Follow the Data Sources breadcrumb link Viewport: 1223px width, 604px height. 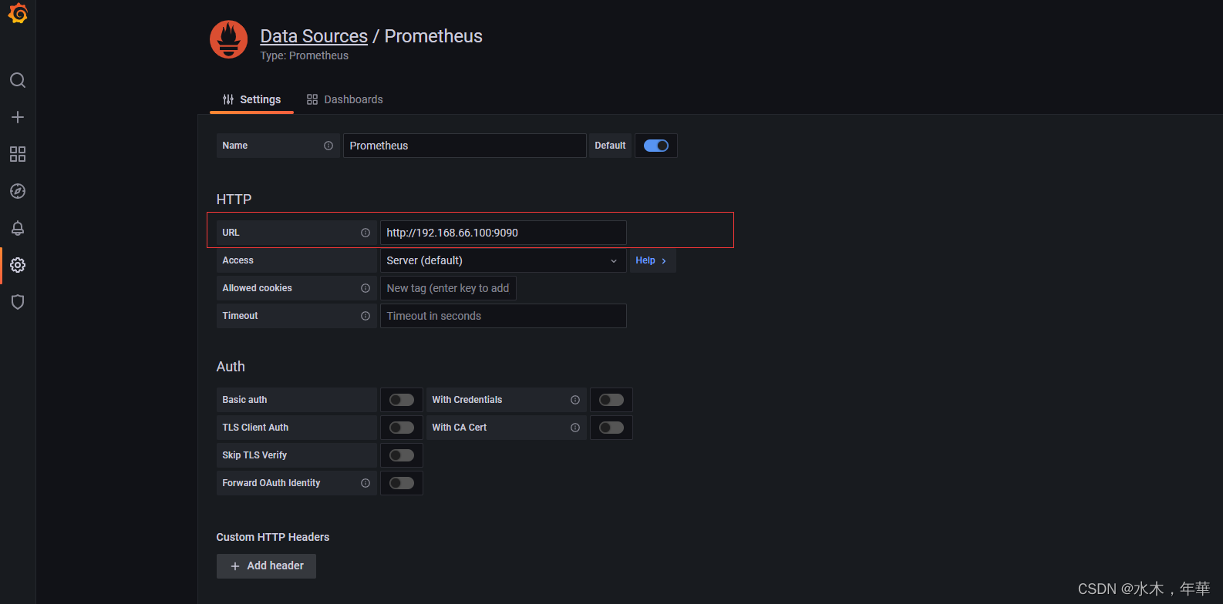(314, 36)
